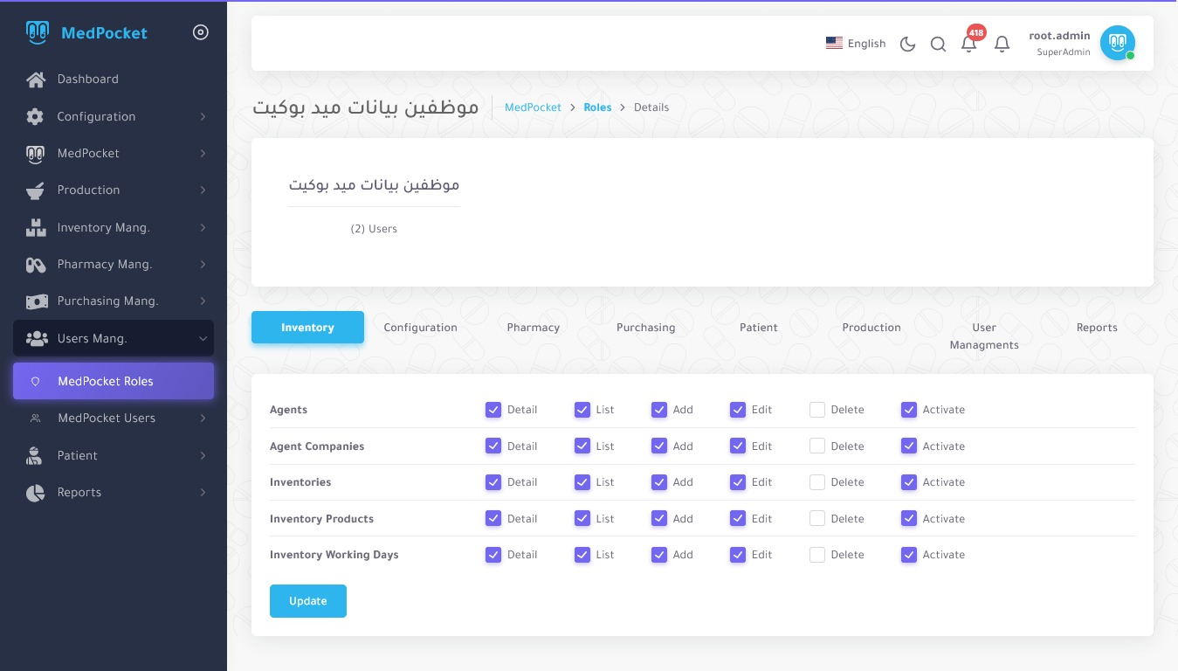Select MedPocket Users in the sidebar
The height and width of the screenshot is (671, 1178).
[107, 419]
